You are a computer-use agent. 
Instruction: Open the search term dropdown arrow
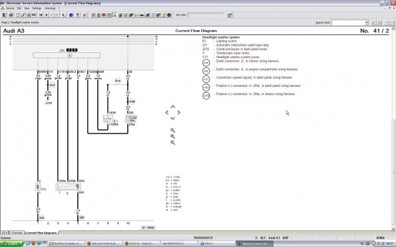click(367, 23)
